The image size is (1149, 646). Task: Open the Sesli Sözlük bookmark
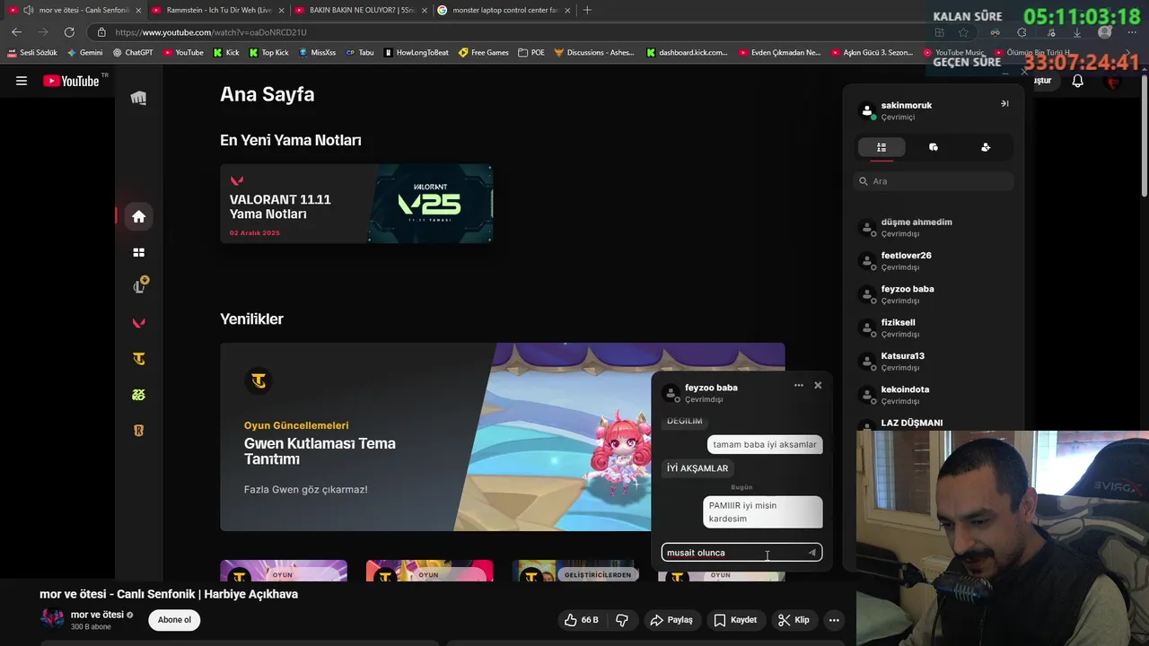32,53
